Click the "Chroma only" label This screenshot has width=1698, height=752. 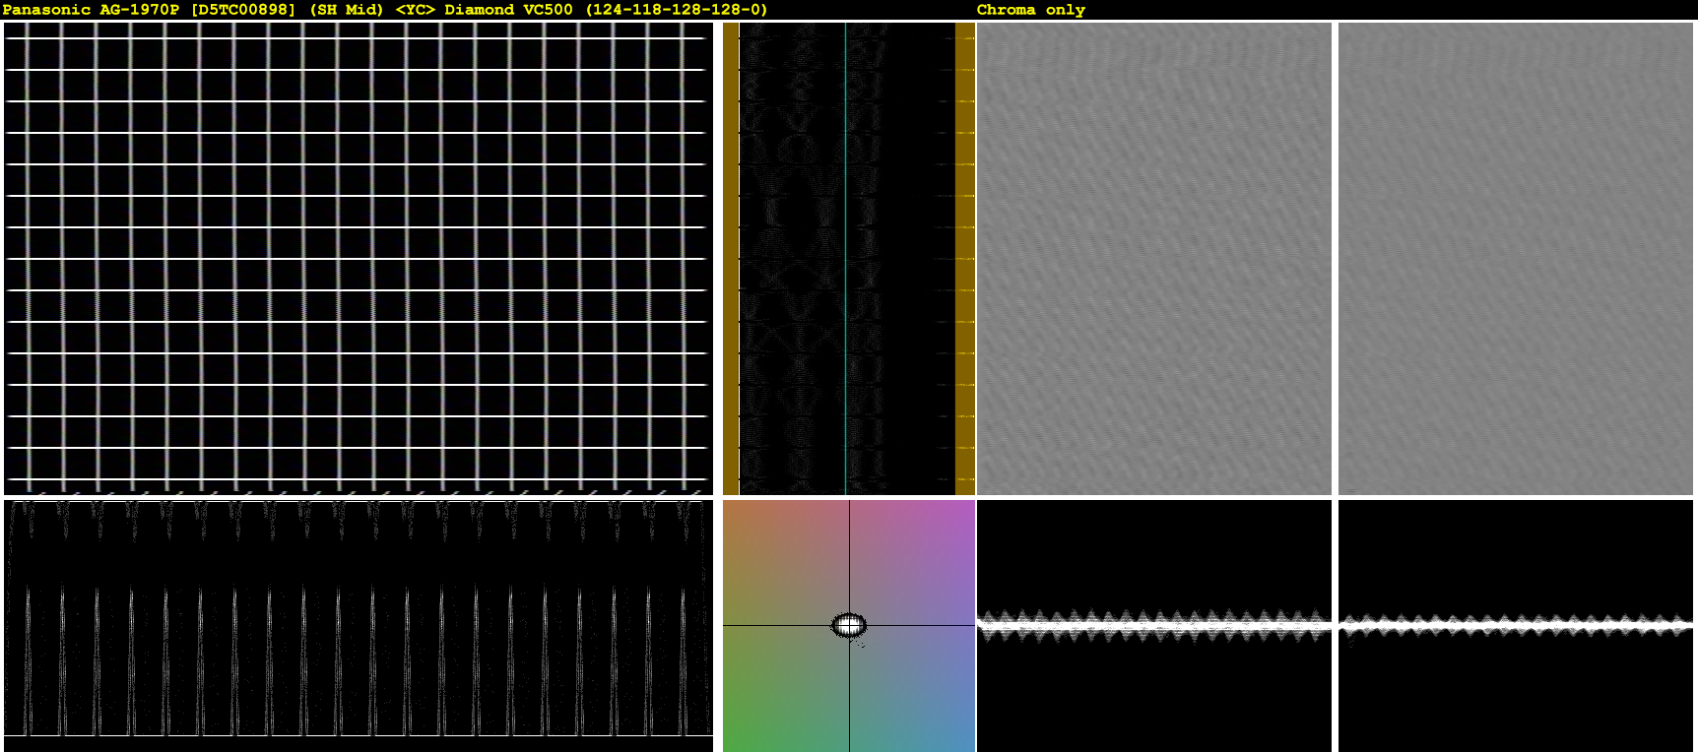(x=1030, y=10)
